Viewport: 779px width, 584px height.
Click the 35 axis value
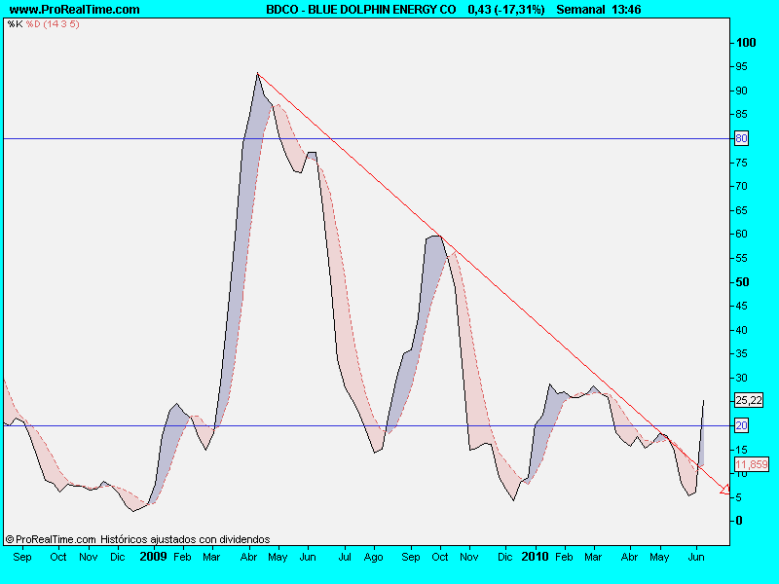[x=741, y=353]
